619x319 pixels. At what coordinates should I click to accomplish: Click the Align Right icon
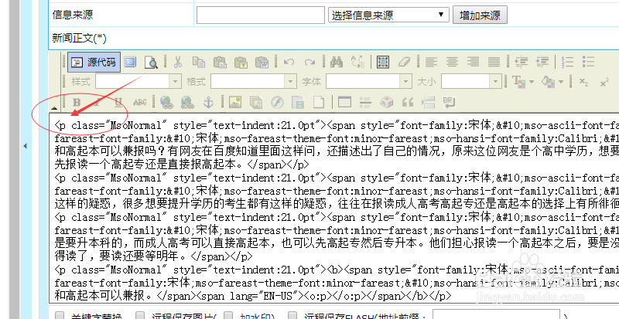tap(473, 62)
